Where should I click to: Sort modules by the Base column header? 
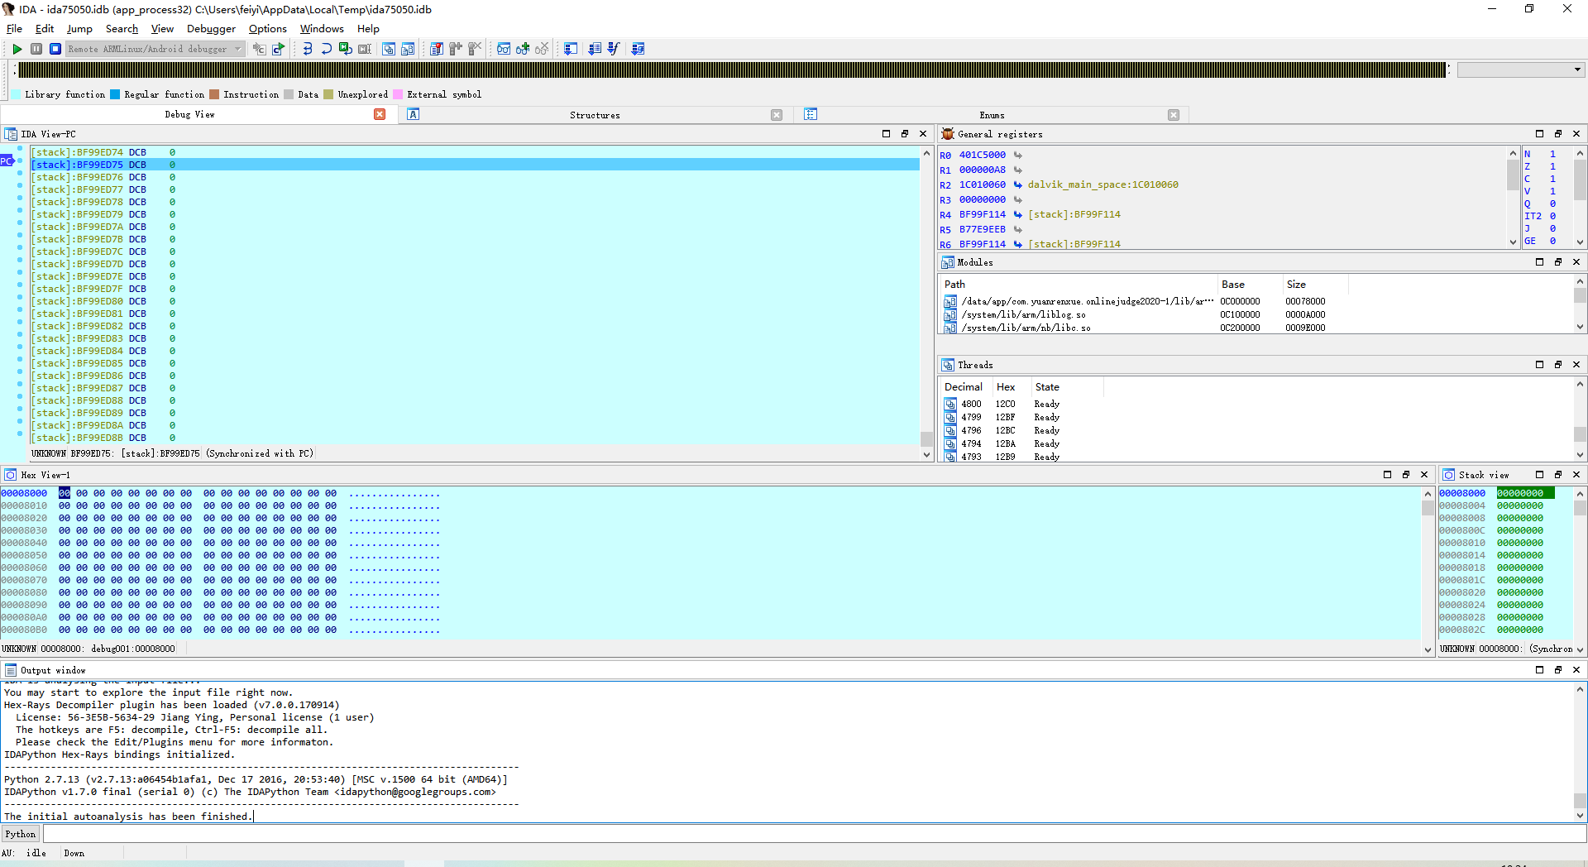click(1250, 284)
